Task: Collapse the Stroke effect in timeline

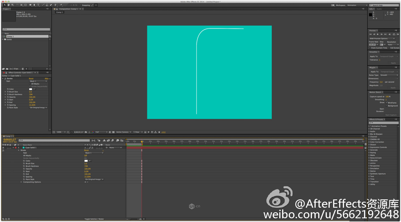Action: pyautogui.click(x=19, y=150)
